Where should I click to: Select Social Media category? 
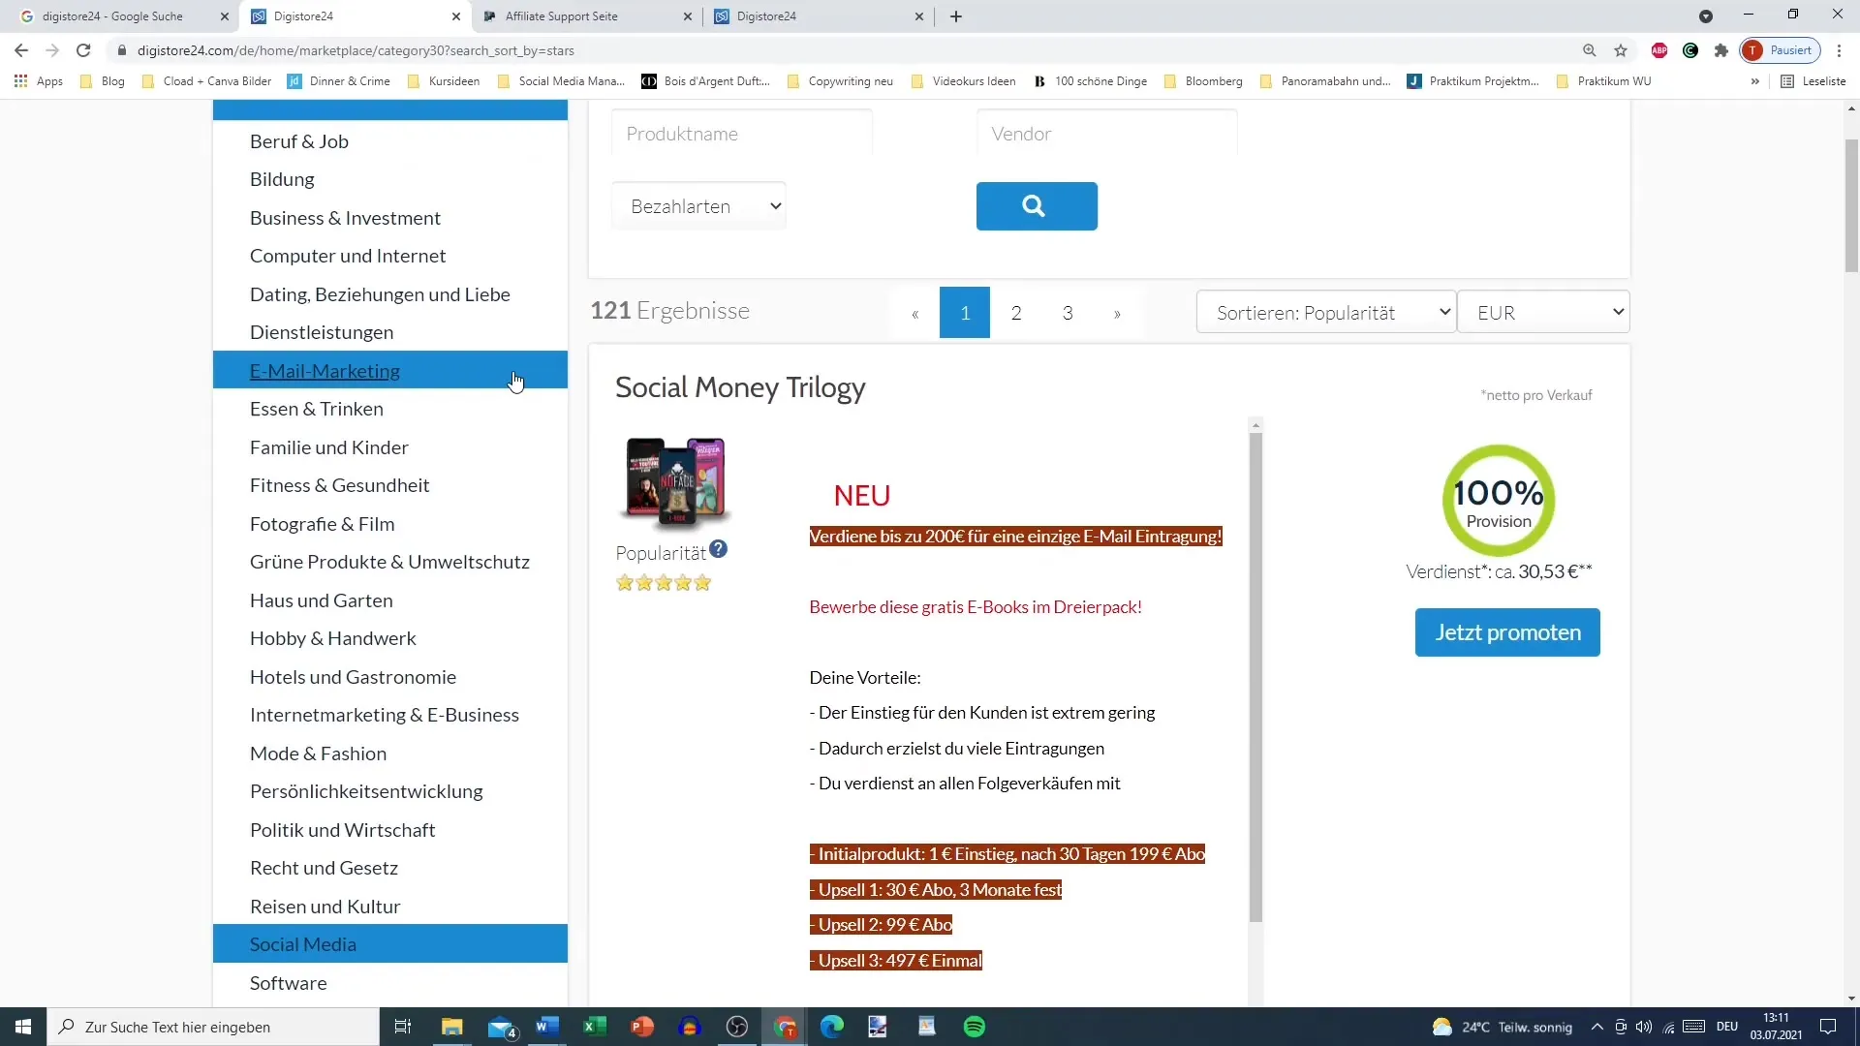coord(390,944)
